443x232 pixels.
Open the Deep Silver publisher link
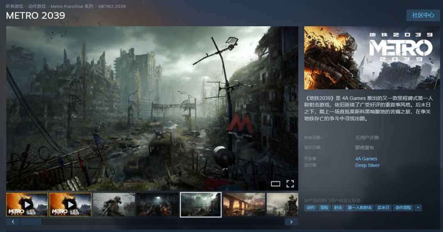click(367, 165)
